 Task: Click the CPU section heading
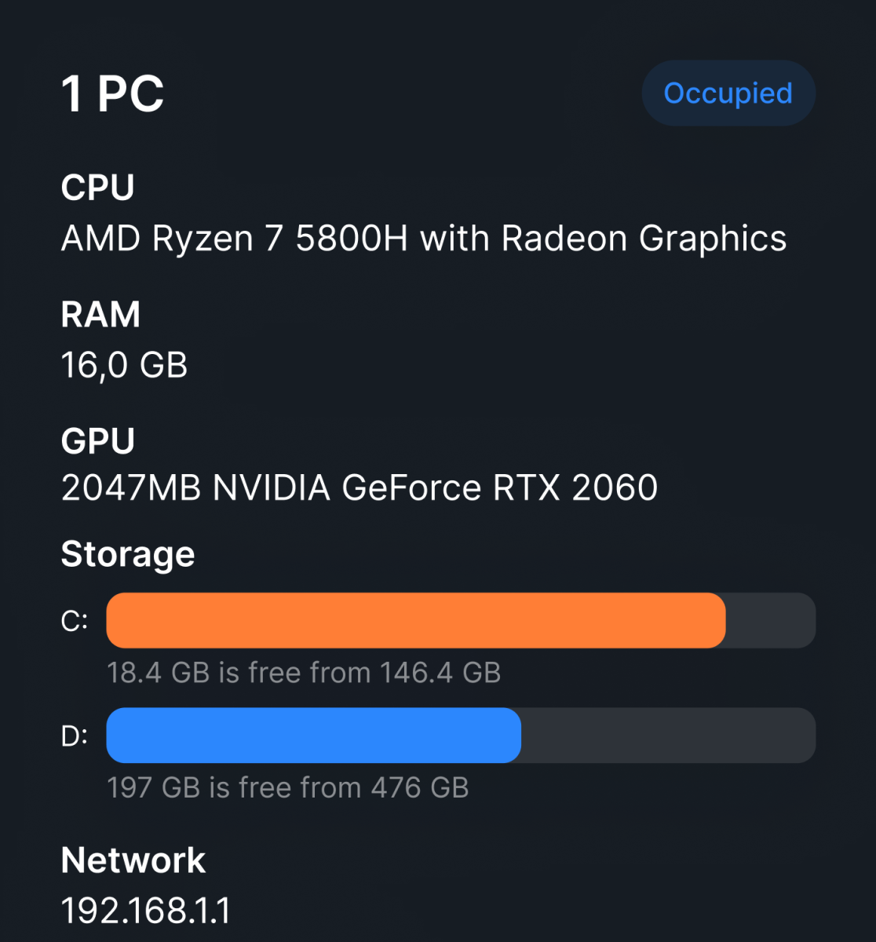pyautogui.click(x=98, y=188)
